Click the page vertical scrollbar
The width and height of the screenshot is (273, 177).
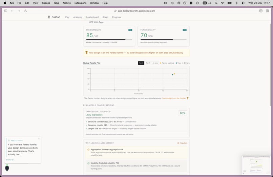click(x=270, y=64)
